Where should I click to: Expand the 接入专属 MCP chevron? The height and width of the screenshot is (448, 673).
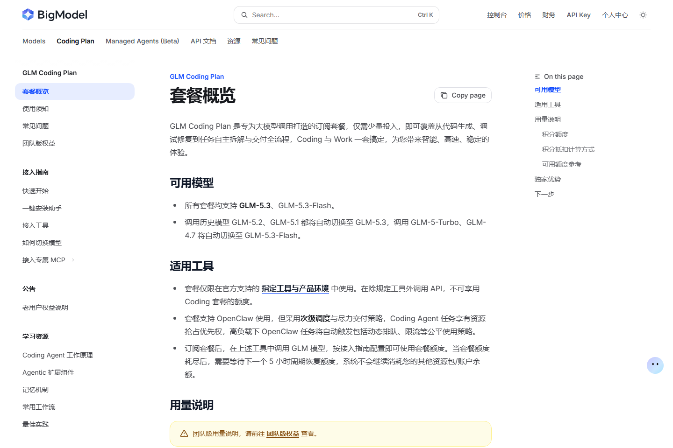click(73, 260)
